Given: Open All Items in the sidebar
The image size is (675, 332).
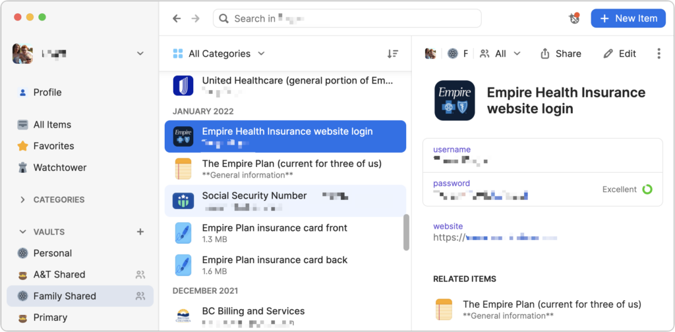Looking at the screenshot, I should pos(52,125).
